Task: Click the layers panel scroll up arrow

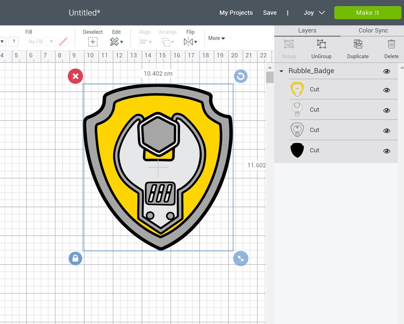Action: (402, 67)
